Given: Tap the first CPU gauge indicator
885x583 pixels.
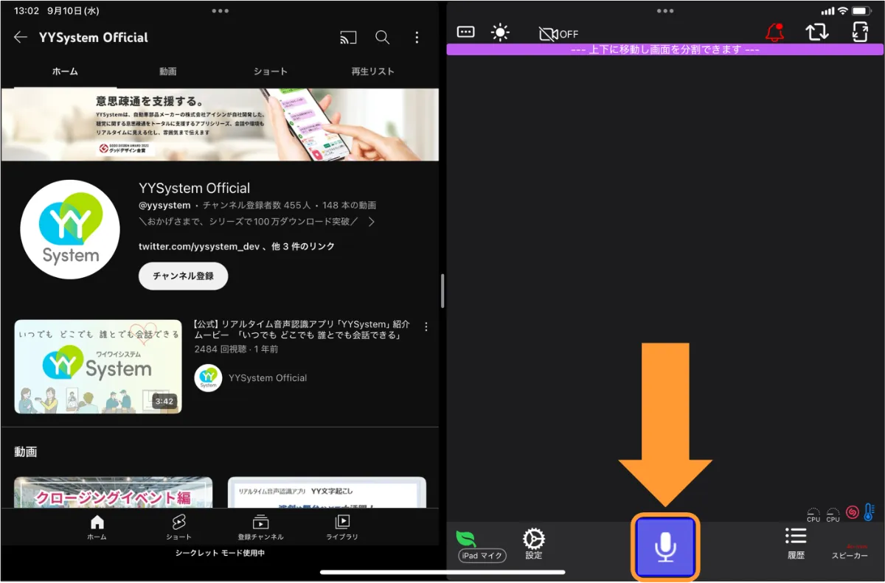Looking at the screenshot, I should [813, 515].
